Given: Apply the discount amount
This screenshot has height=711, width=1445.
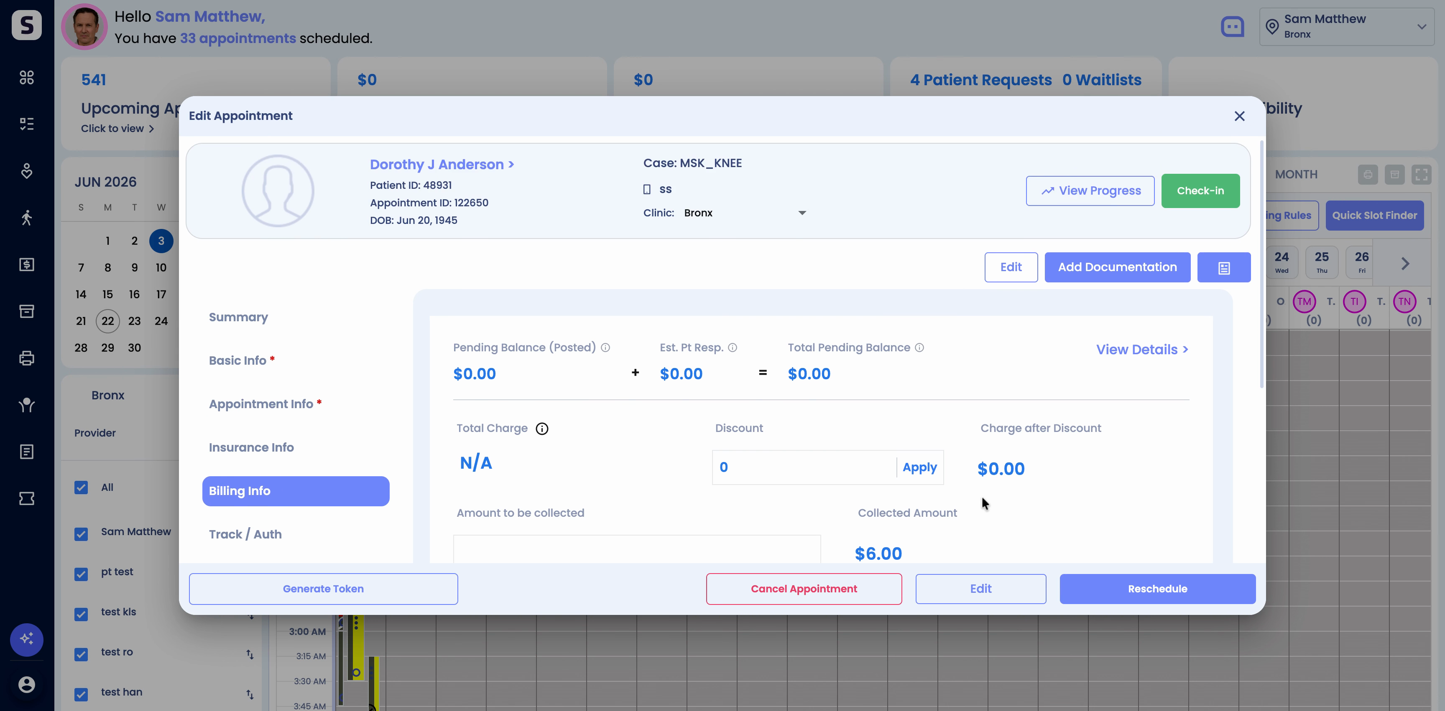Looking at the screenshot, I should coord(919,467).
